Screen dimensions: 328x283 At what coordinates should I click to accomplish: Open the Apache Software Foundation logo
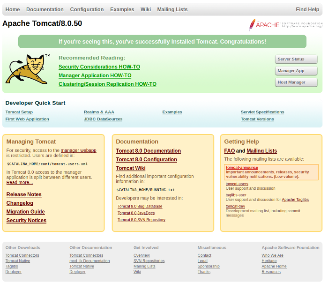point(285,25)
